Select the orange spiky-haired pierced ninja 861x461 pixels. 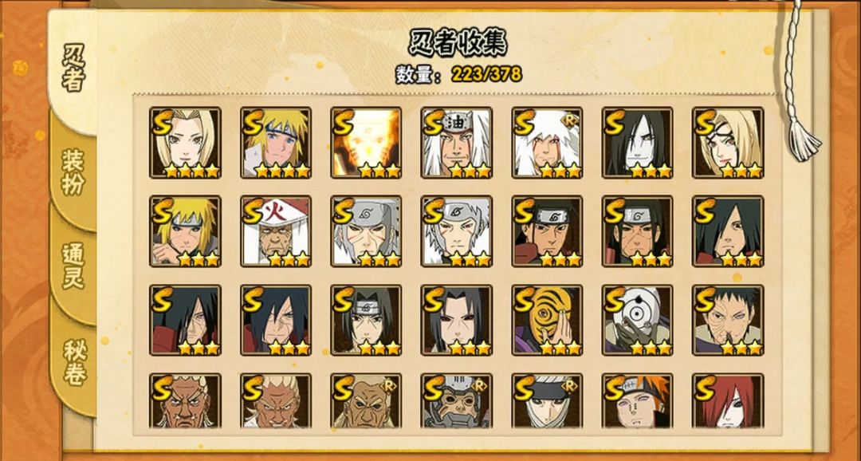[x=638, y=401]
